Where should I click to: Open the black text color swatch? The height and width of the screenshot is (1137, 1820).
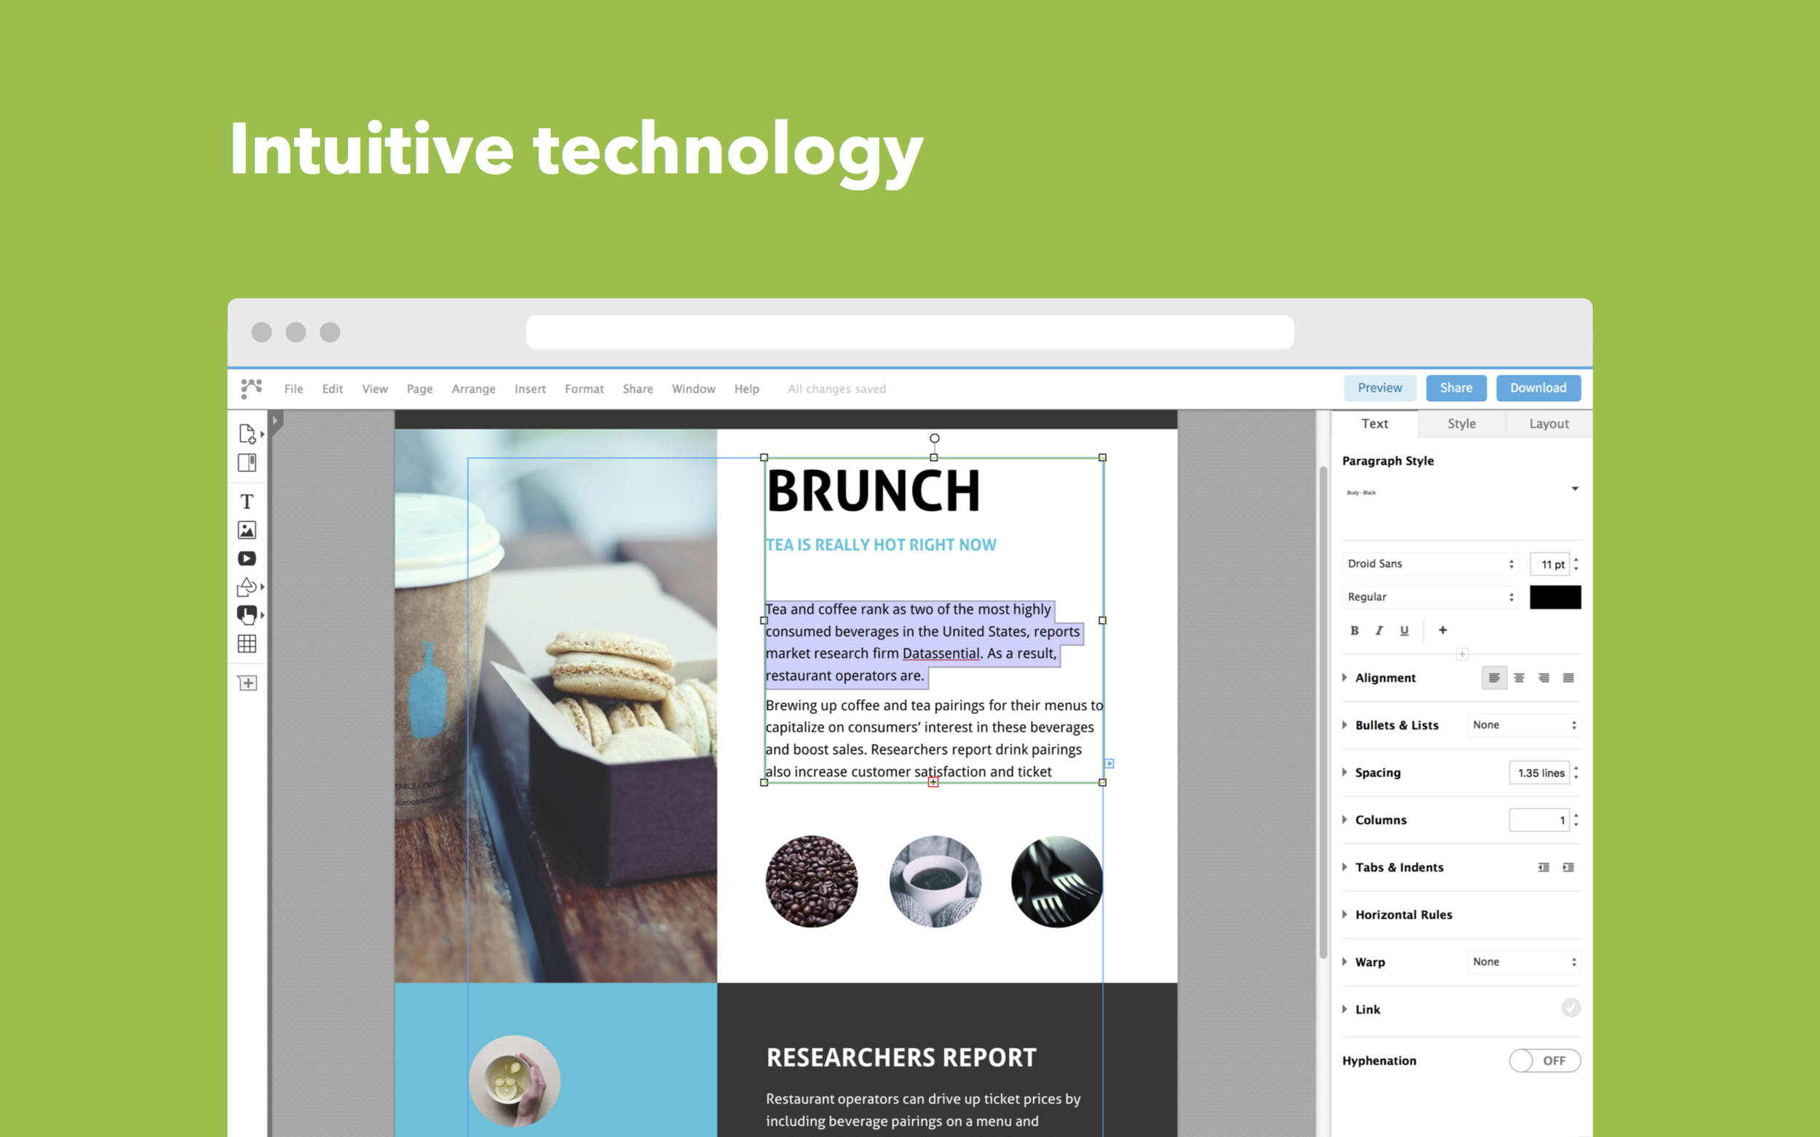[1554, 597]
